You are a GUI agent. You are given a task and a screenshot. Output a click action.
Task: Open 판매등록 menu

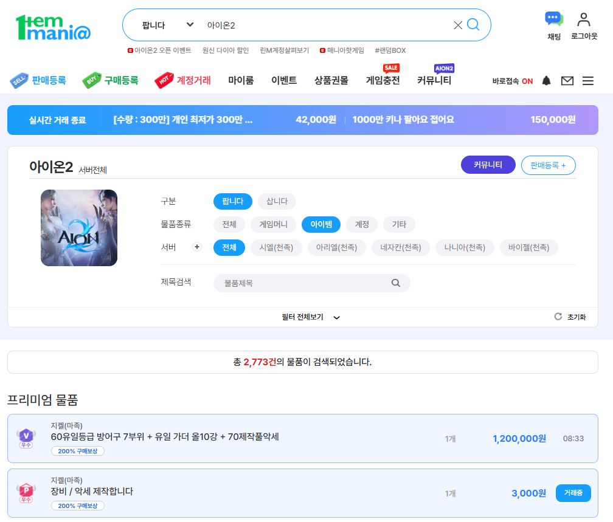(49, 80)
